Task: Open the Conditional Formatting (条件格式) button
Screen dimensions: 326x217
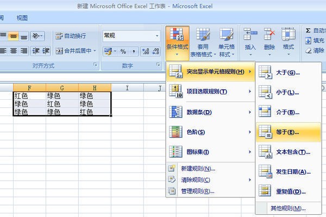Action: (177, 43)
